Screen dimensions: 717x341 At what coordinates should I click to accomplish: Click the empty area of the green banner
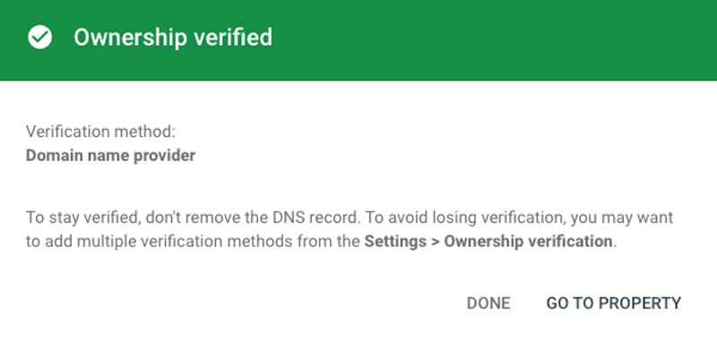494,40
